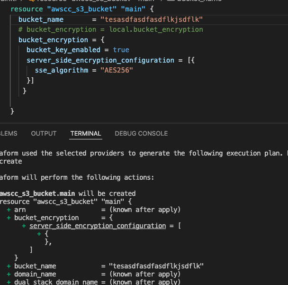Open the partially visible PROBLEMS tab
Screen dimensions: 288x285
click(x=9, y=134)
